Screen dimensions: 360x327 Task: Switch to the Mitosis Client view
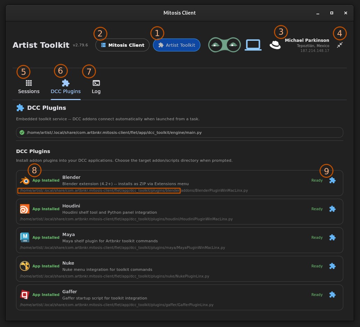[x=122, y=45]
